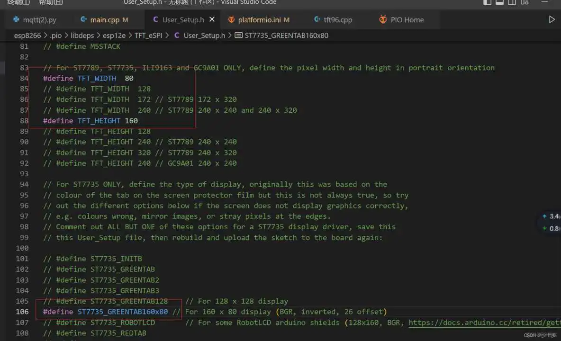561x341 pixels.
Task: Open the ST7735_GREENTAB160x80 breadcrumb symbol list
Action: (281, 36)
